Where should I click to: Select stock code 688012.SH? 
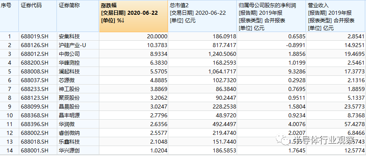pyautogui.click(x=34, y=54)
